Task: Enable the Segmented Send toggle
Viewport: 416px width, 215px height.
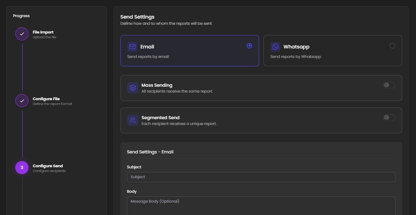Action: tap(389, 117)
